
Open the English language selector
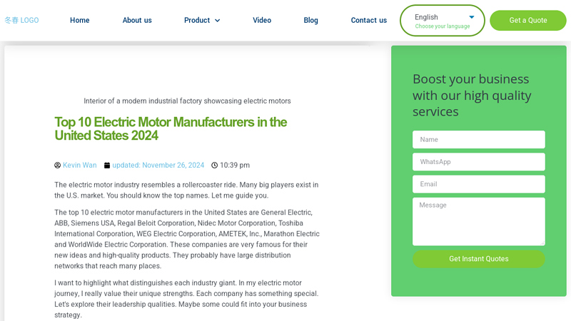pos(442,21)
